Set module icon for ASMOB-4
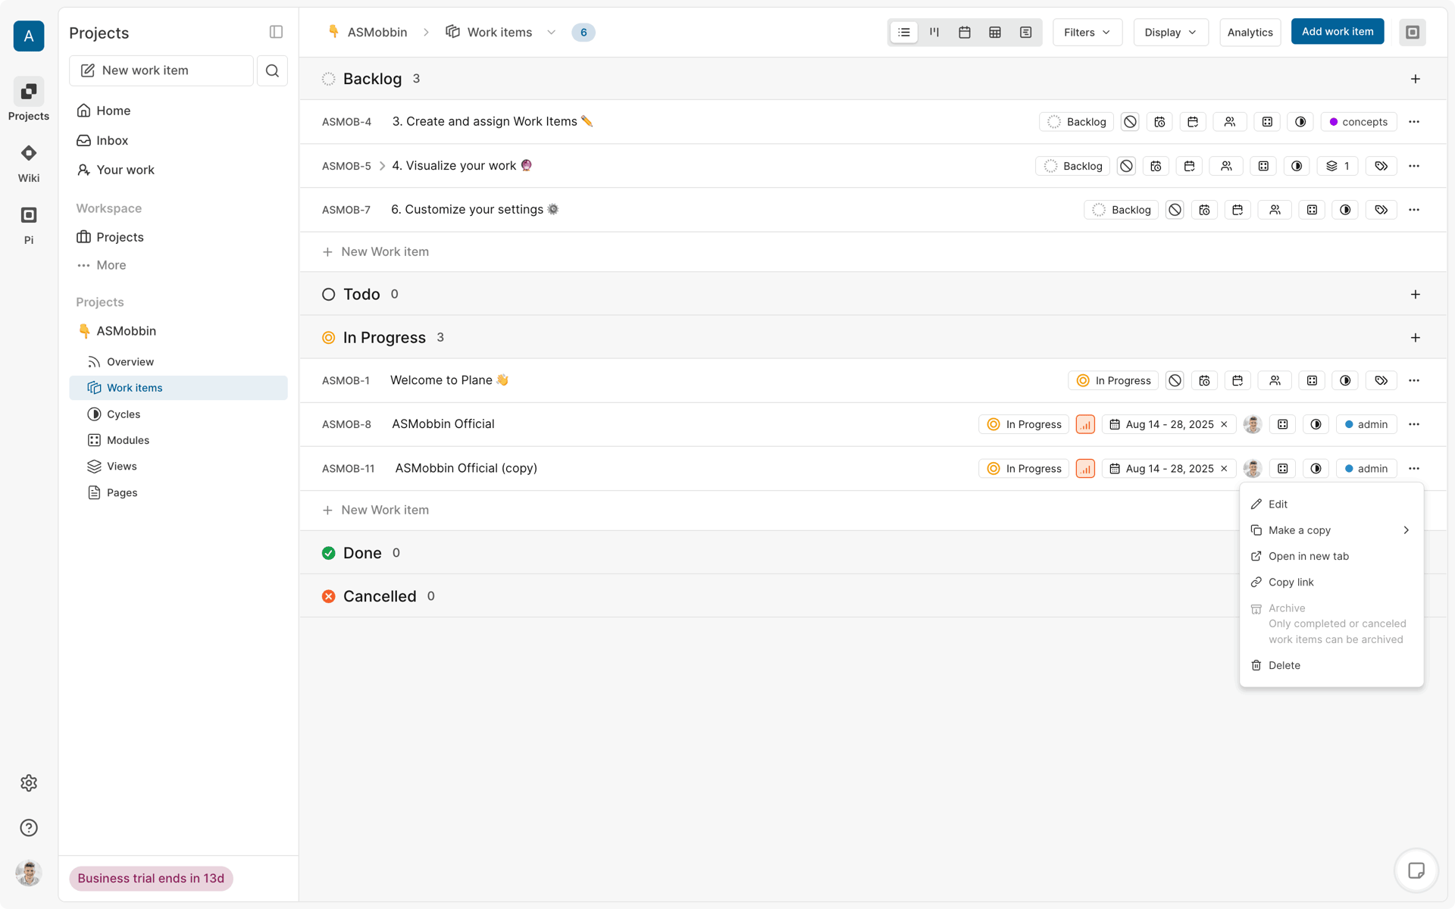1455x909 pixels. coord(1267,122)
